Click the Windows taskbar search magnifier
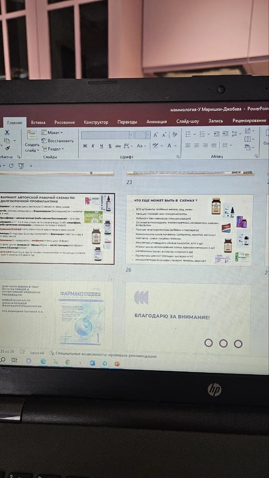Viewport: 269px width, 478px height. coord(3,359)
